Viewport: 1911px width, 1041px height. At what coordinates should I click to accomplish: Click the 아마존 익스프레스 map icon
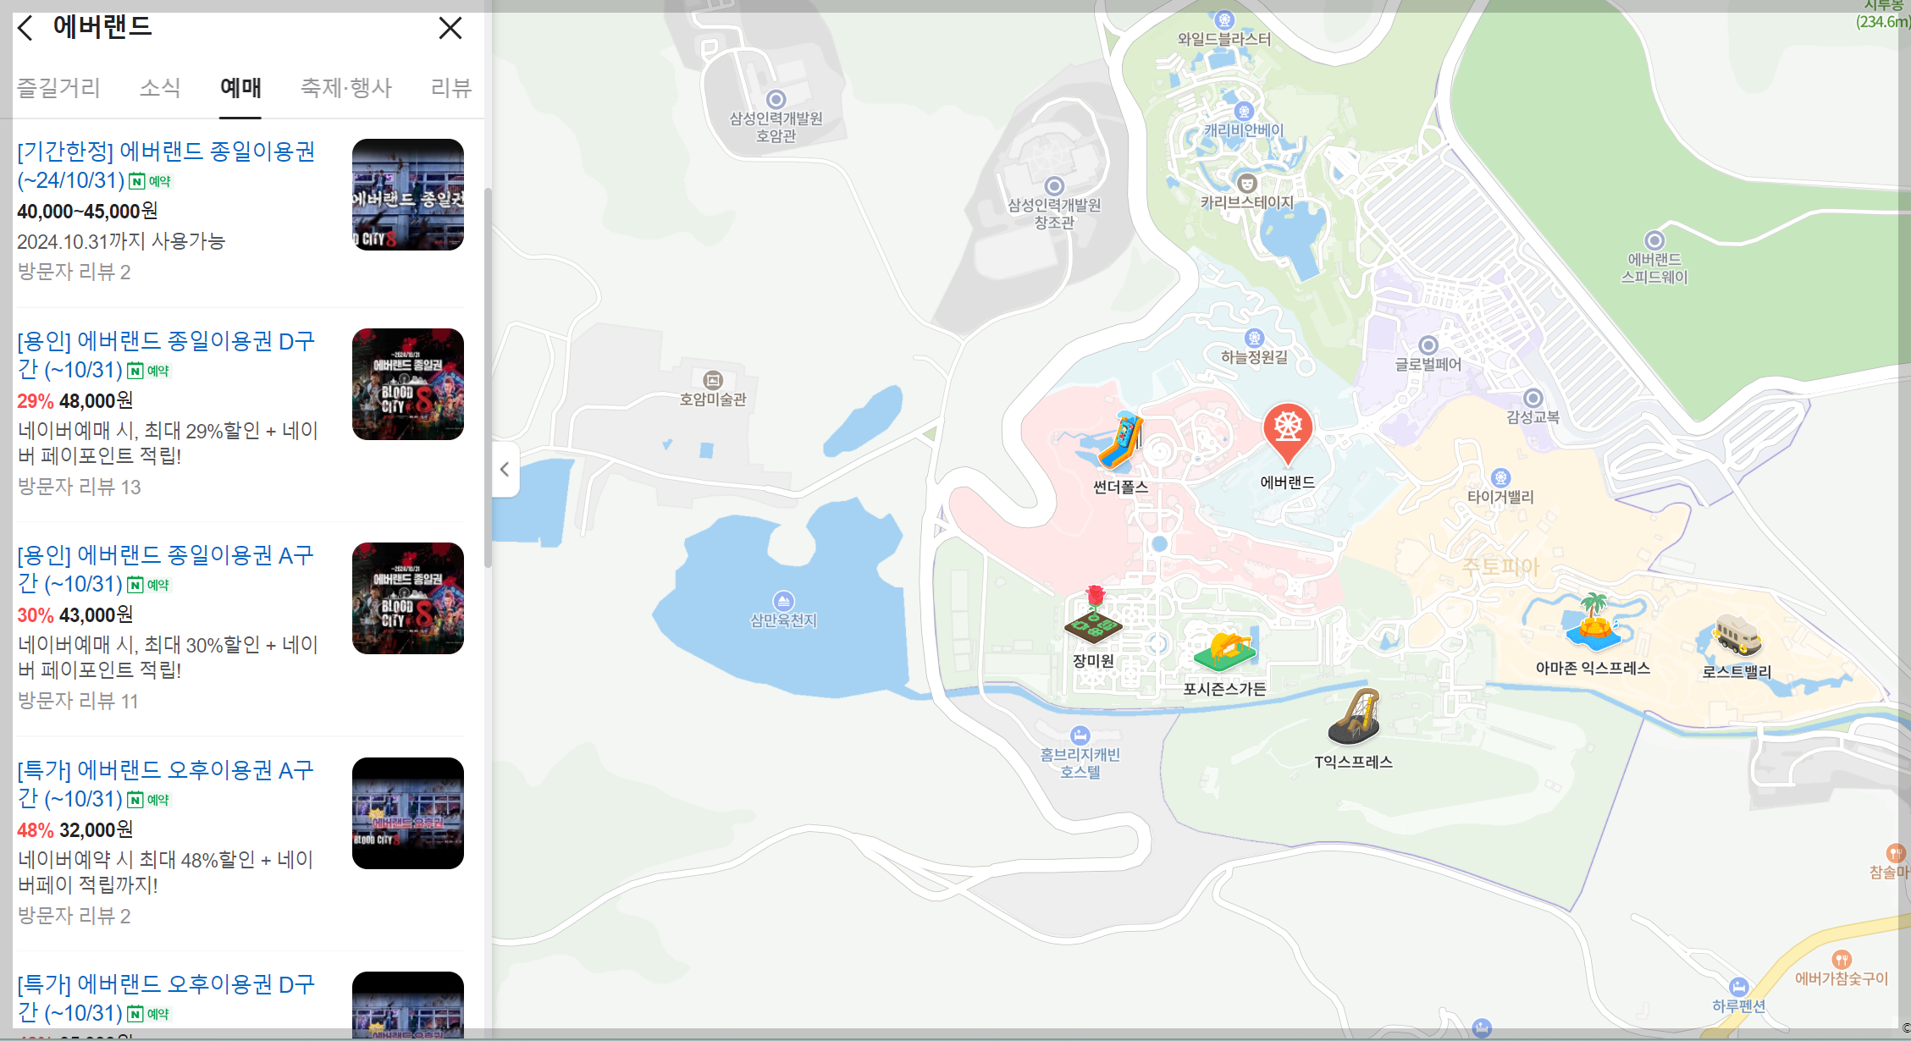coord(1593,622)
